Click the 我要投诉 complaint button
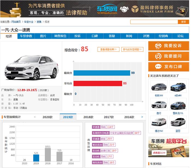 (169, 46)
